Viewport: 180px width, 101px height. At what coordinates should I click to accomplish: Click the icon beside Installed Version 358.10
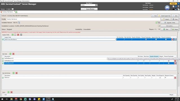[x=19, y=22]
